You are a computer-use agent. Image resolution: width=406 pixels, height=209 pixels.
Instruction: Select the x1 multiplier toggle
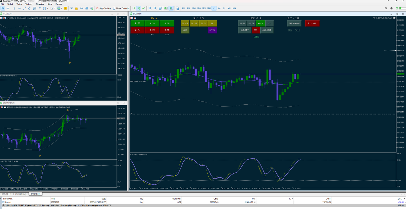point(269,23)
